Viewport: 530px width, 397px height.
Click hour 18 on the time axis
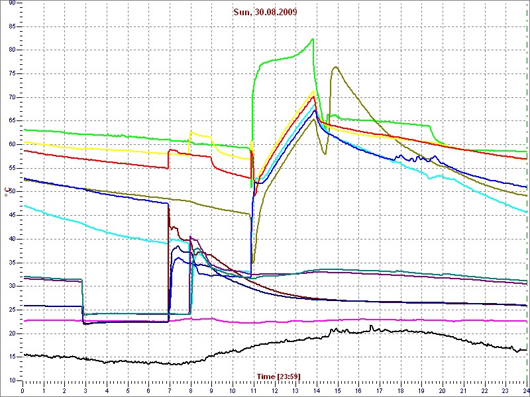400,392
